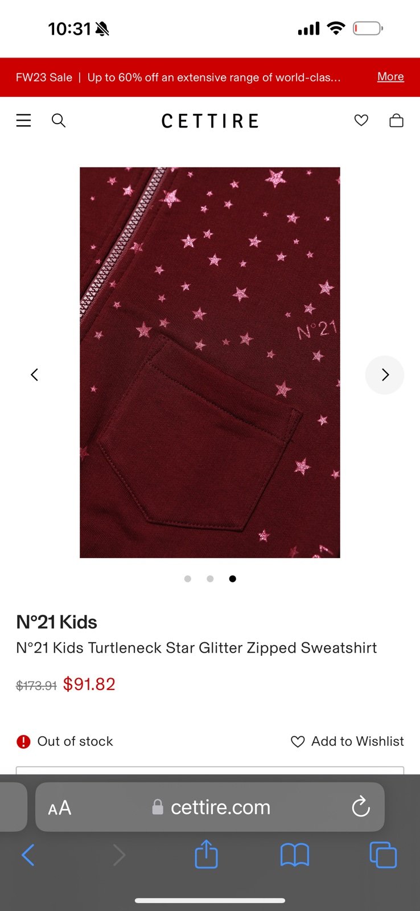Tap the cettire.com address bar
420x911 pixels.
[x=210, y=807]
